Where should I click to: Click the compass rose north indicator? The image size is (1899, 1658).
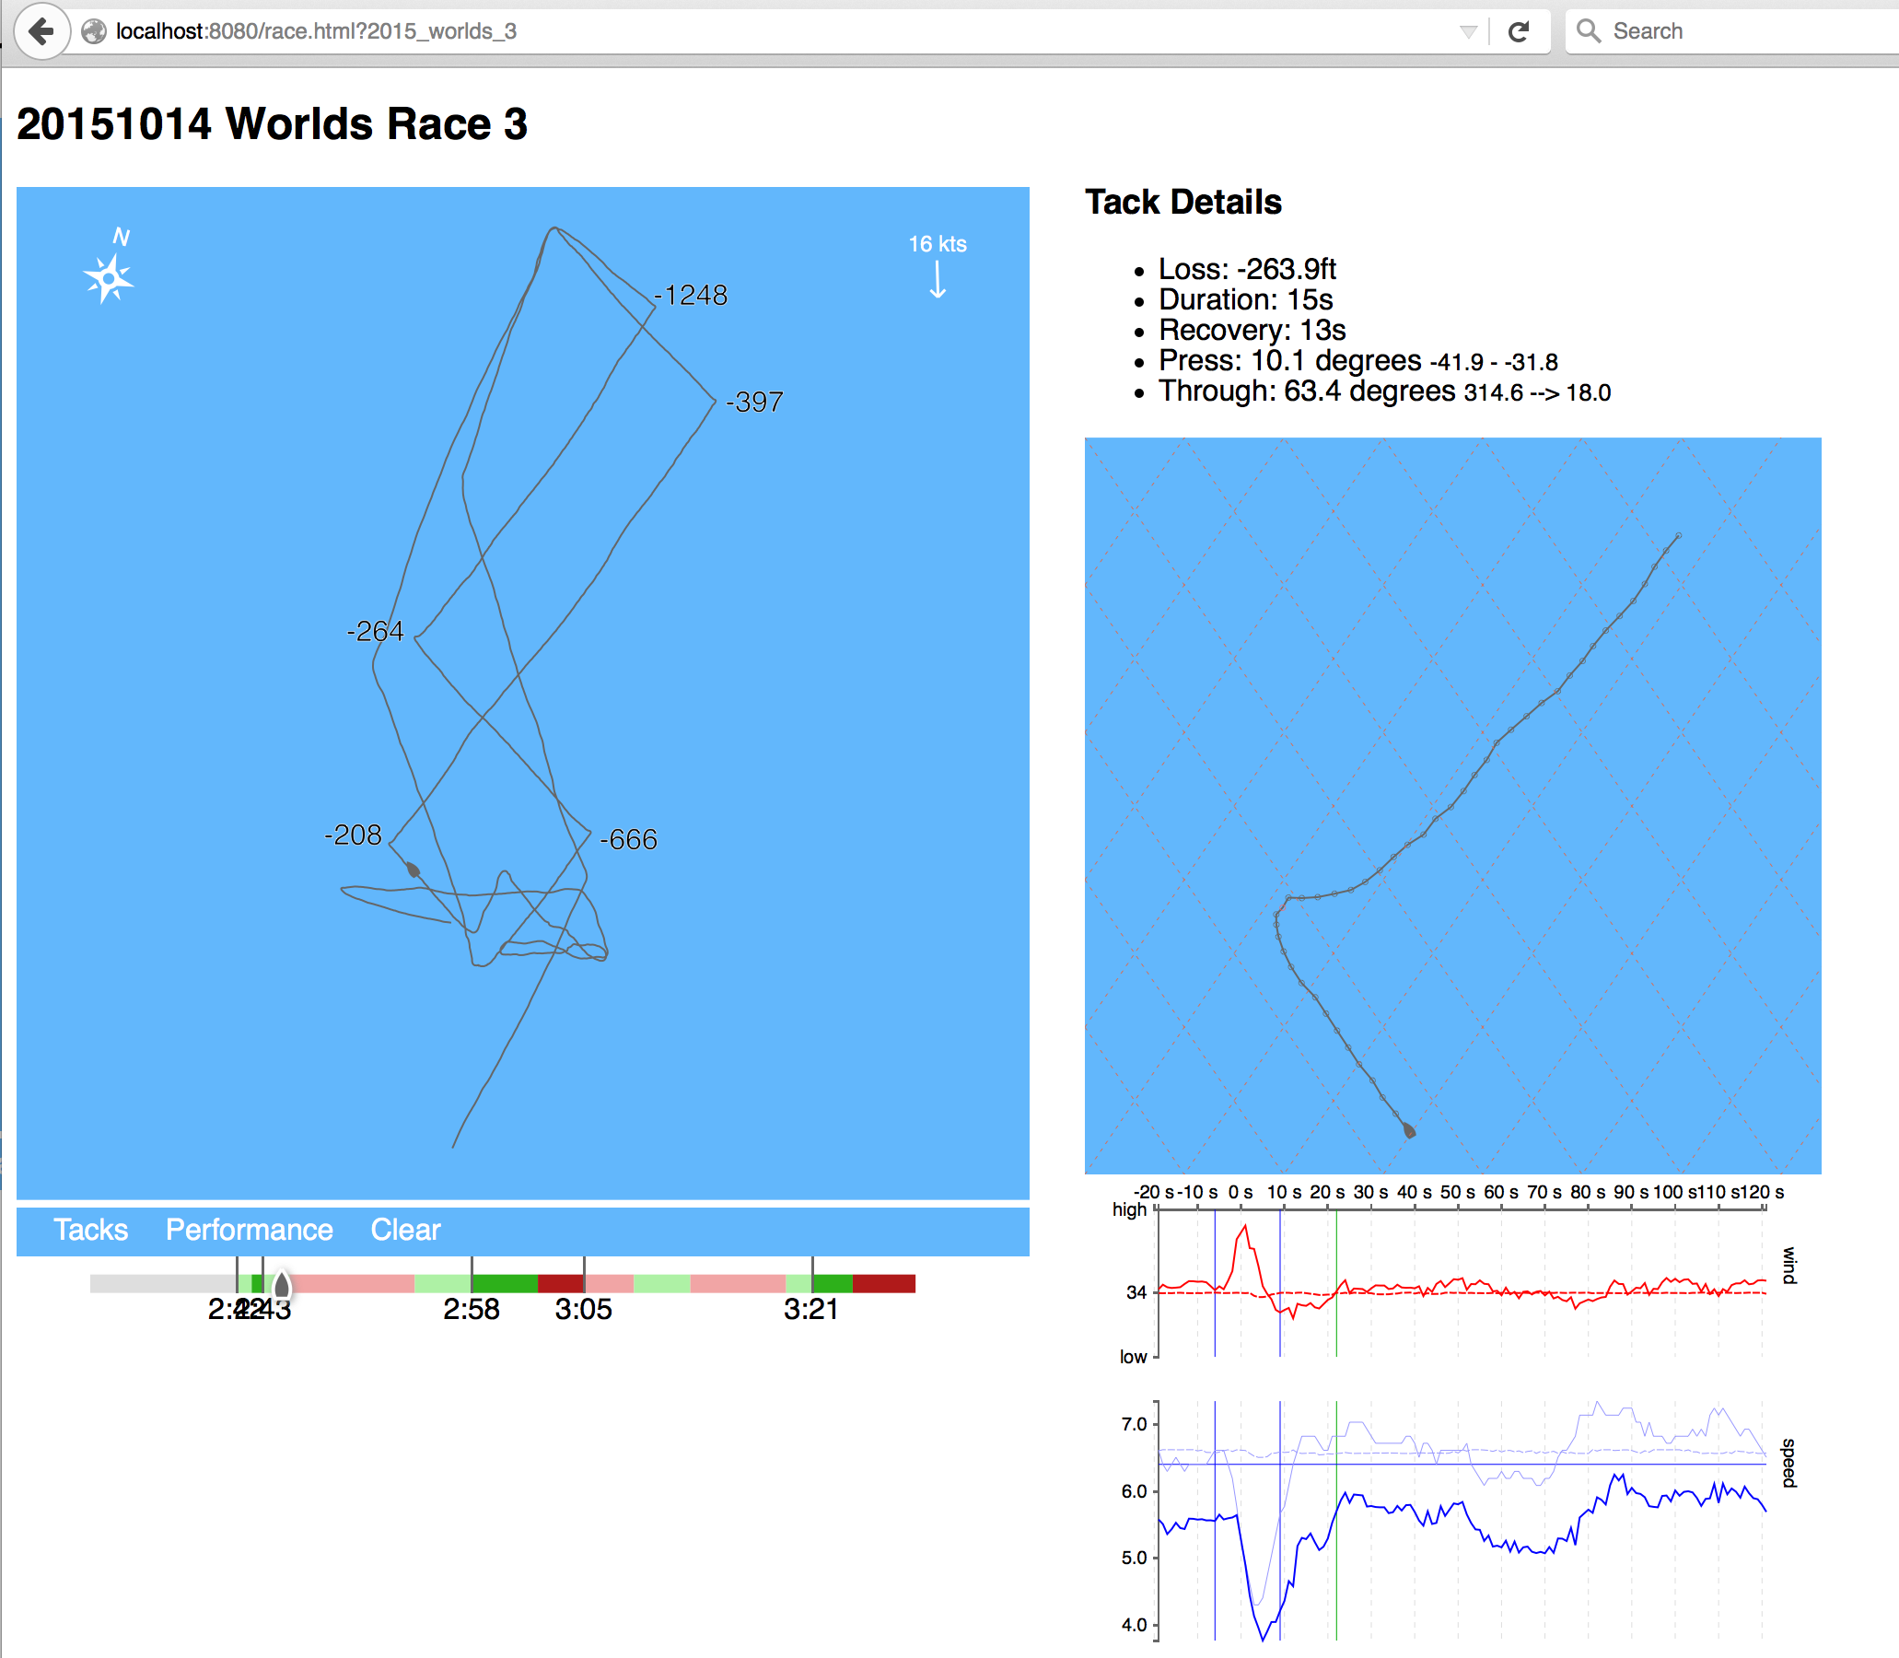pyautogui.click(x=110, y=276)
